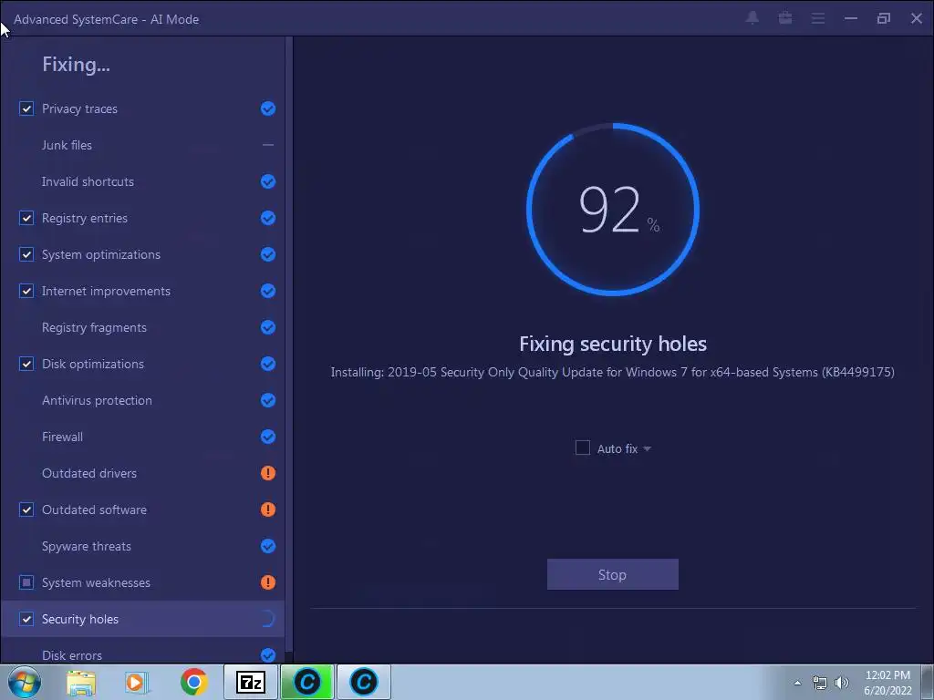Uncheck the Registry entries checkbox
The image size is (934, 700).
point(26,218)
